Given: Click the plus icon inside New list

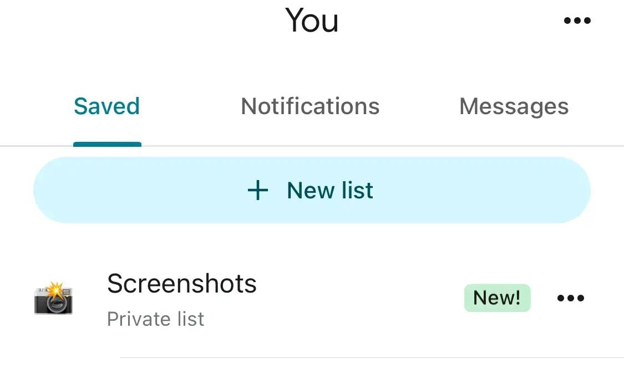Looking at the screenshot, I should [257, 189].
